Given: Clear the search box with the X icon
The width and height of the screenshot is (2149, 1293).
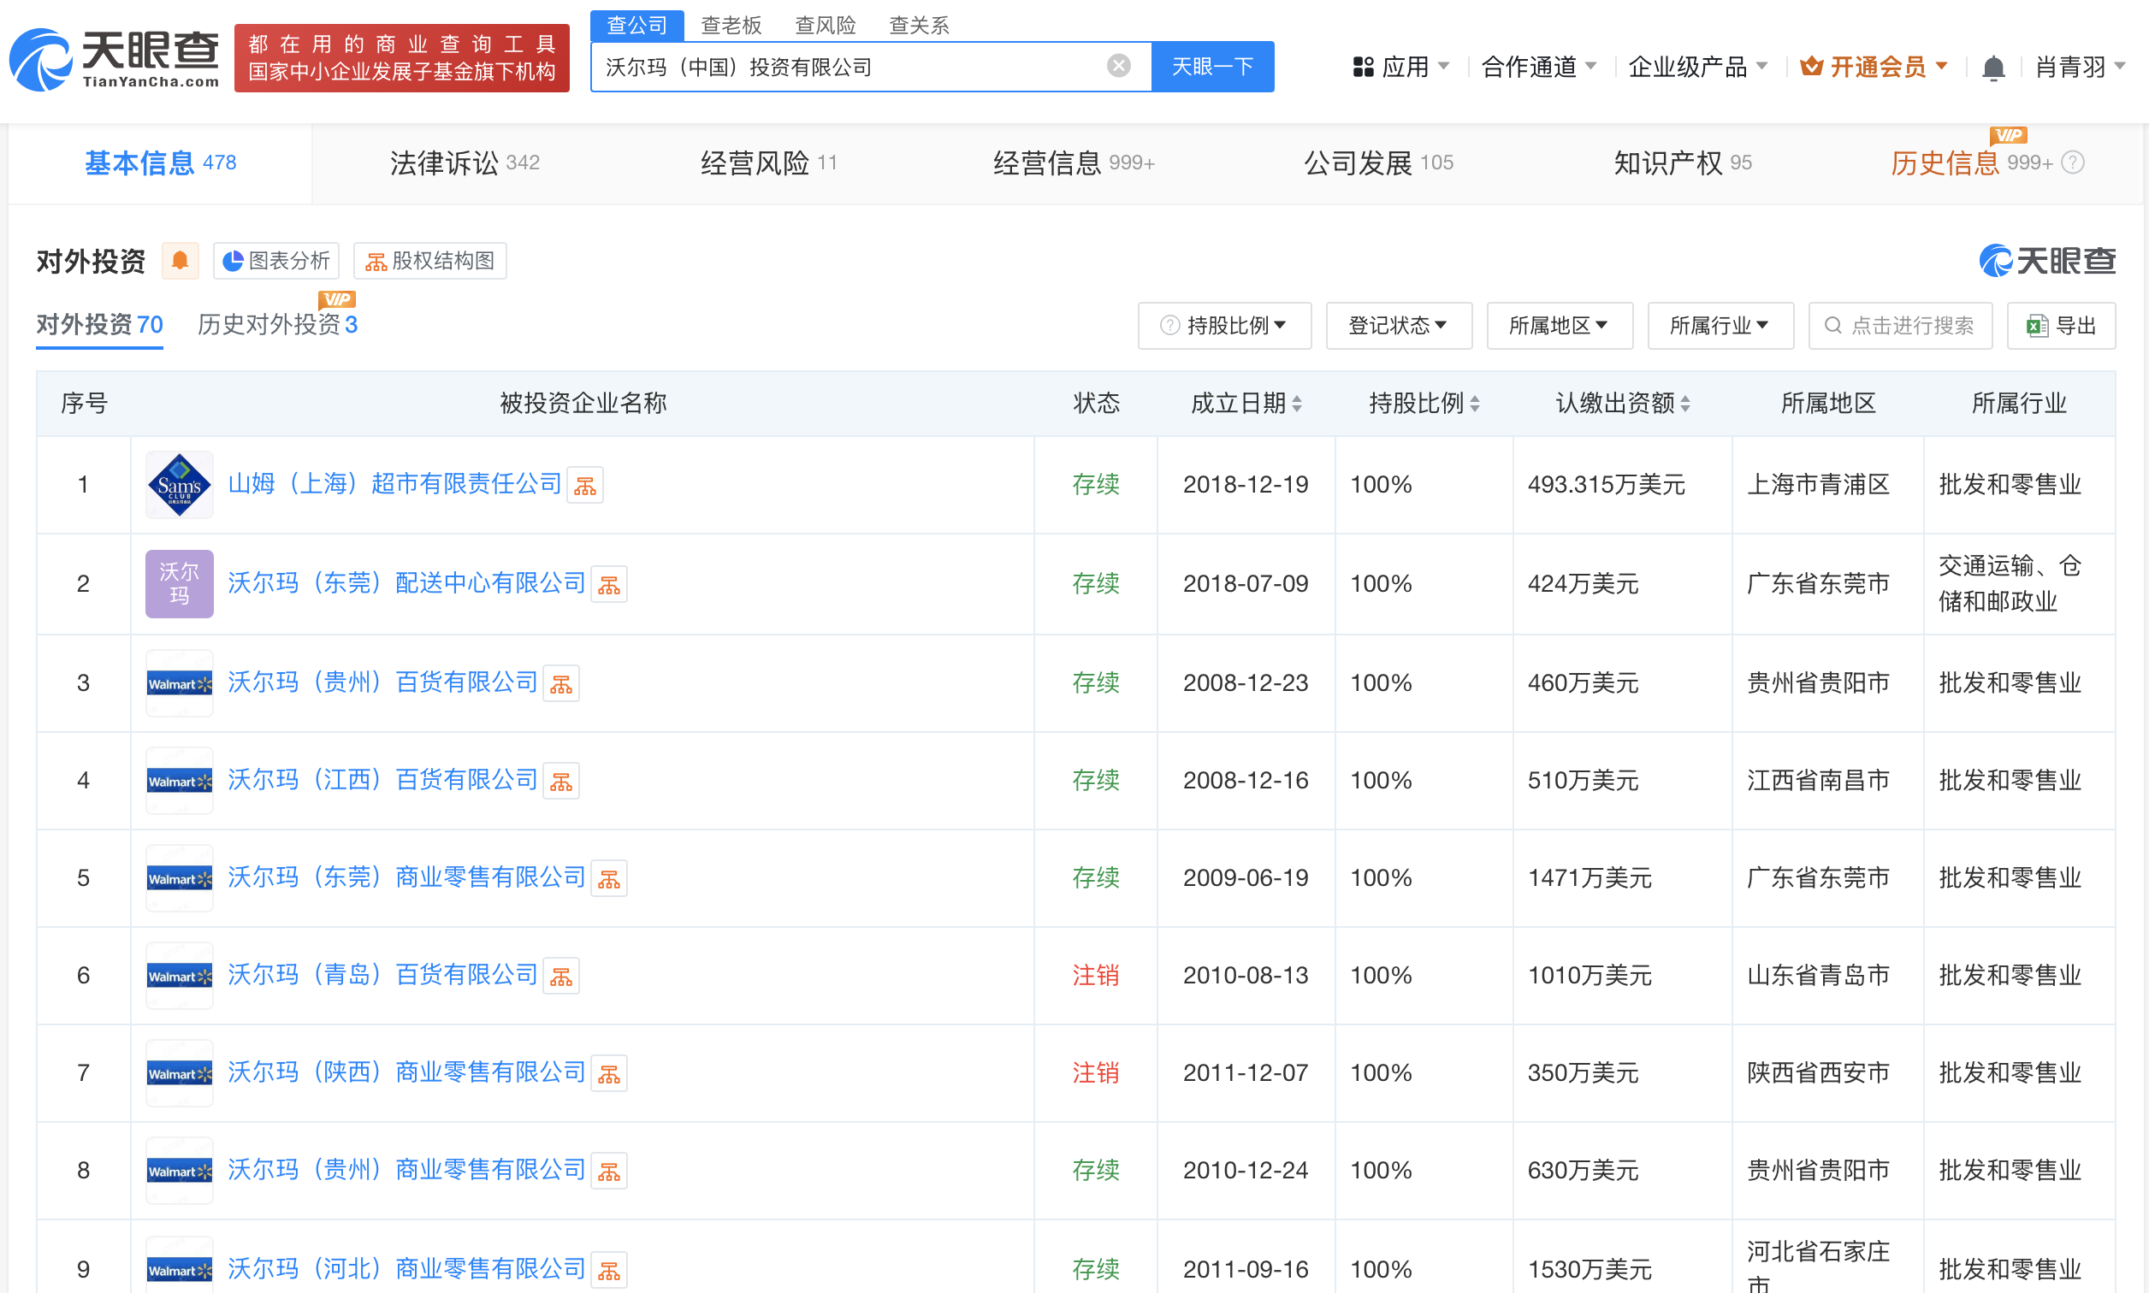Looking at the screenshot, I should (x=1118, y=66).
